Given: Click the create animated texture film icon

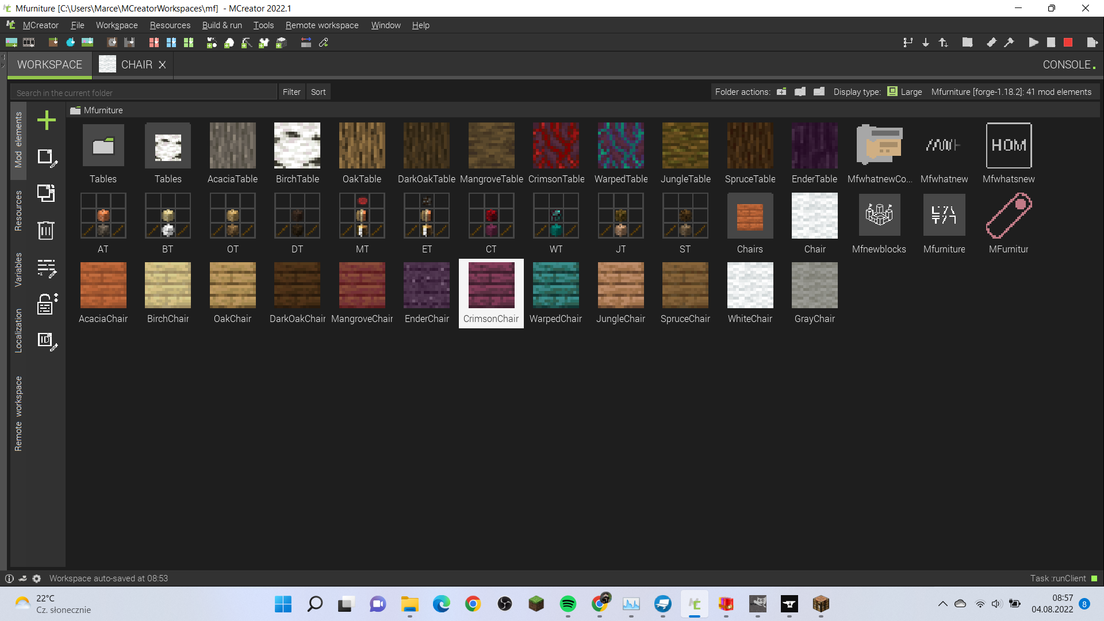Looking at the screenshot, I should tap(29, 43).
